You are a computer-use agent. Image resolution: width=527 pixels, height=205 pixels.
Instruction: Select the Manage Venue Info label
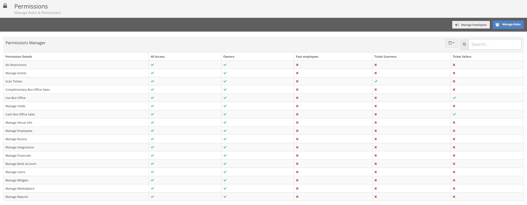coord(19,123)
